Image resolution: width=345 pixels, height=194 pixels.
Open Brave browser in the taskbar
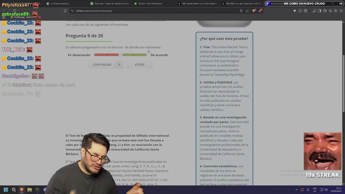click(22, 190)
